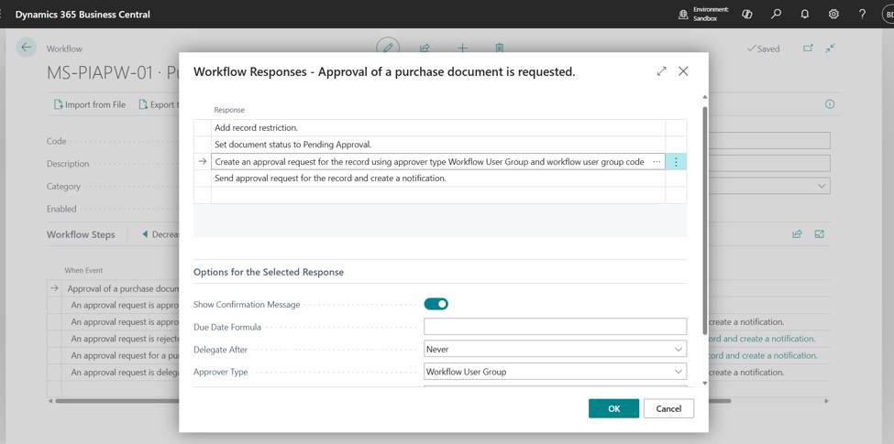
Task: Open the Copilot icon in top bar
Action: pyautogui.click(x=747, y=15)
